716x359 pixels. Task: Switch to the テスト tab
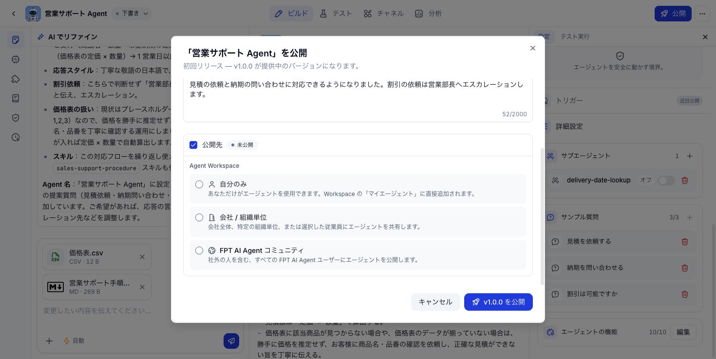(x=336, y=14)
